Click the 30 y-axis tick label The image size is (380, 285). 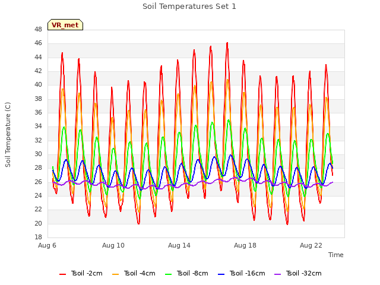(x=38, y=154)
